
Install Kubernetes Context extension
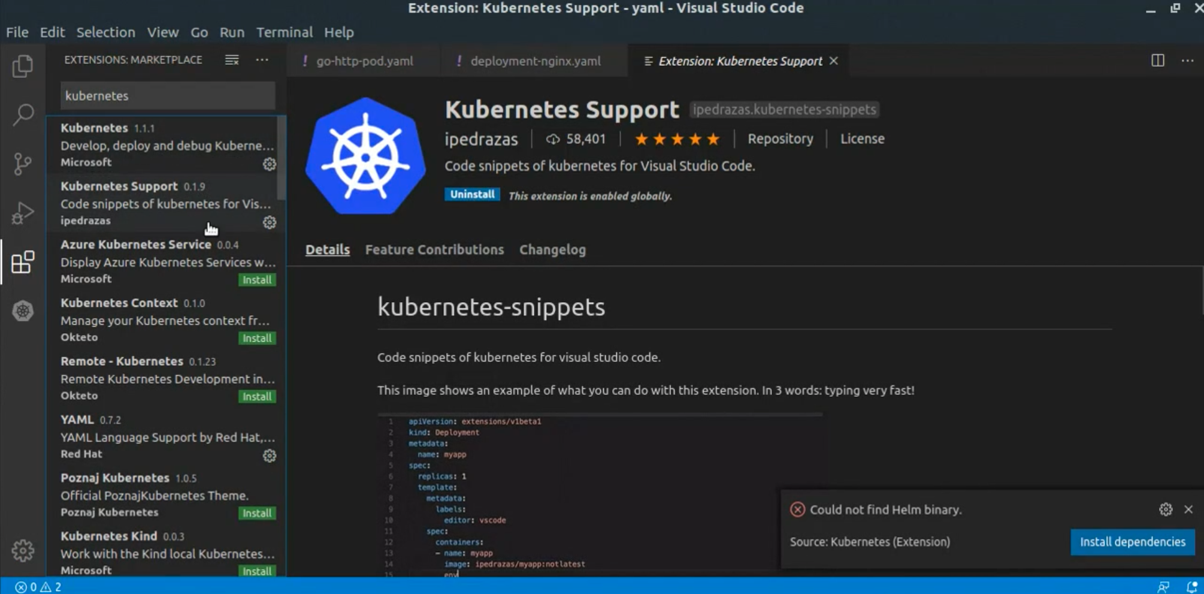pyautogui.click(x=257, y=338)
